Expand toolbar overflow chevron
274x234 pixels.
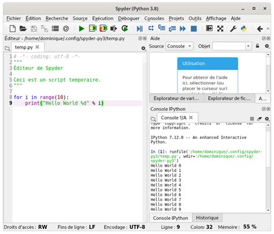point(268,28)
